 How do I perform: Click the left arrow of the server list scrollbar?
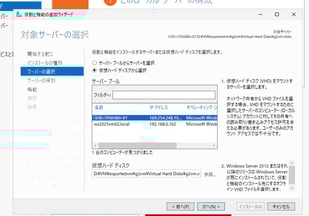point(96,145)
